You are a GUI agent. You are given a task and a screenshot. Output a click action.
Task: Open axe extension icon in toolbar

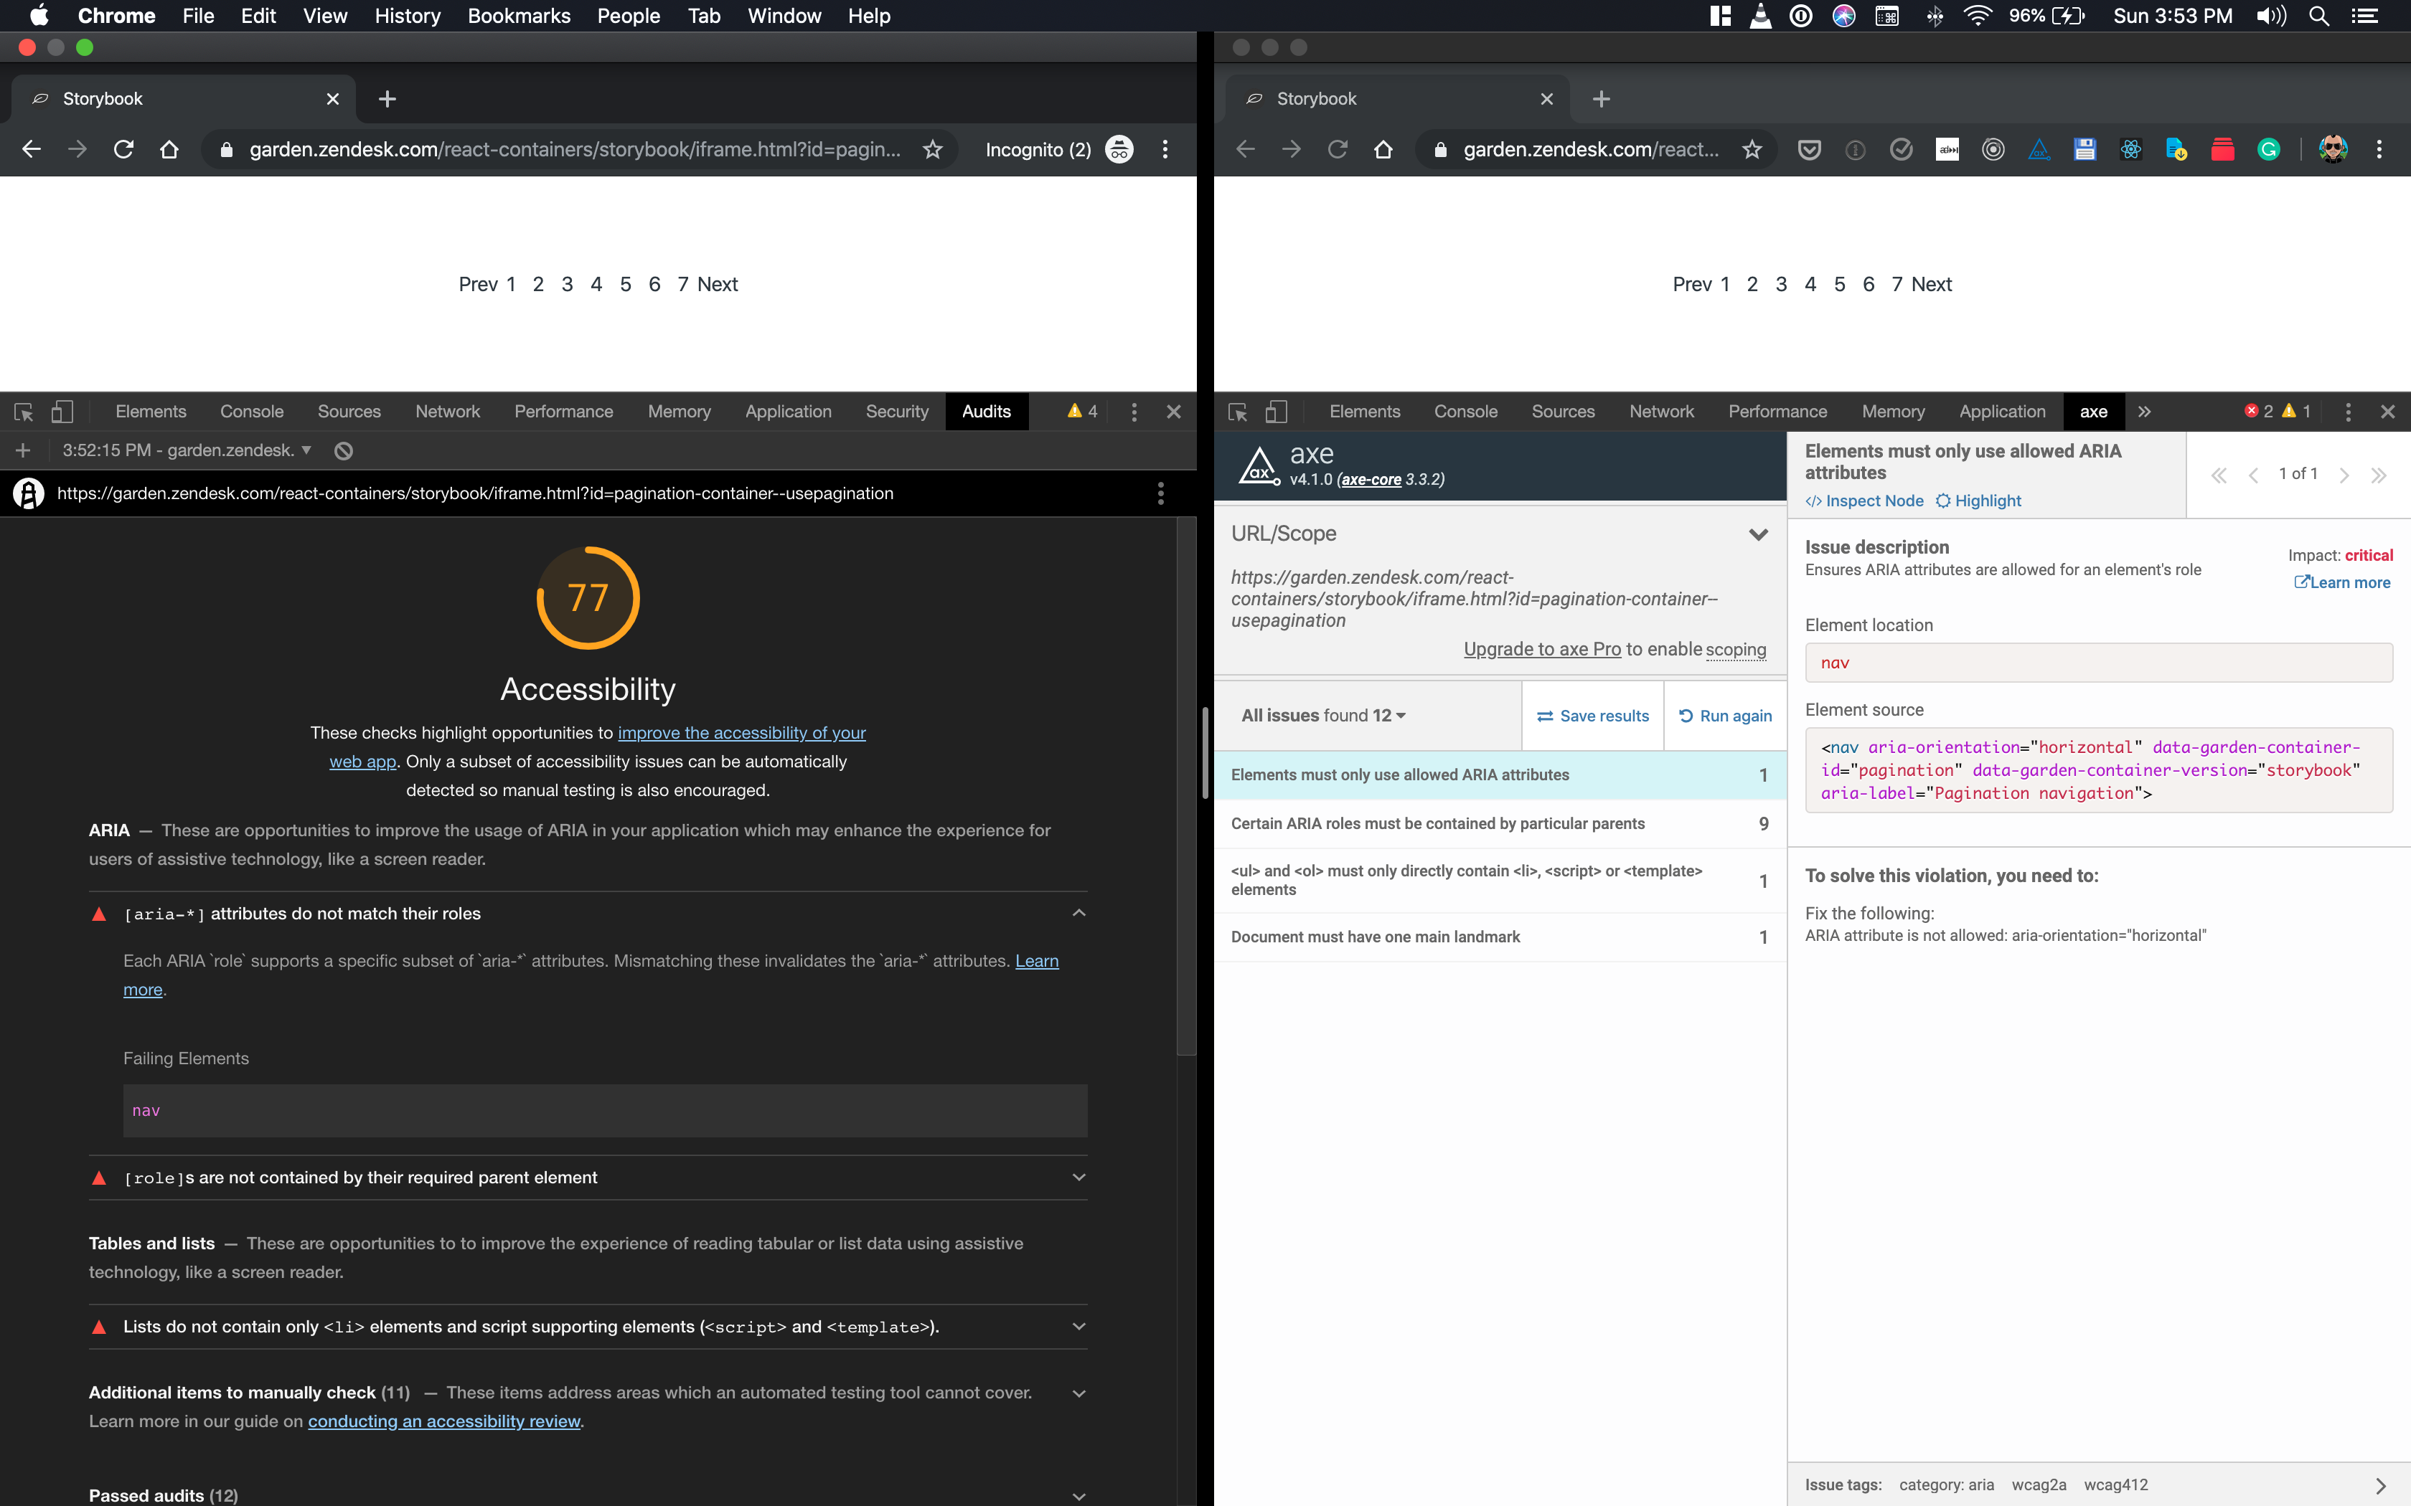(2039, 149)
